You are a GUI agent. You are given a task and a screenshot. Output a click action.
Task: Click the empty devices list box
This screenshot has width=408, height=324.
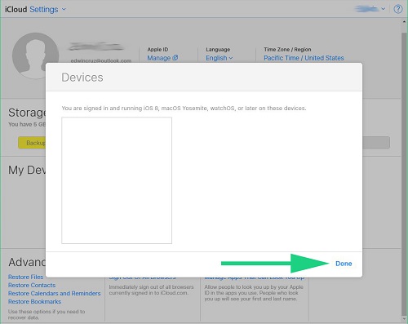pyautogui.click(x=117, y=180)
